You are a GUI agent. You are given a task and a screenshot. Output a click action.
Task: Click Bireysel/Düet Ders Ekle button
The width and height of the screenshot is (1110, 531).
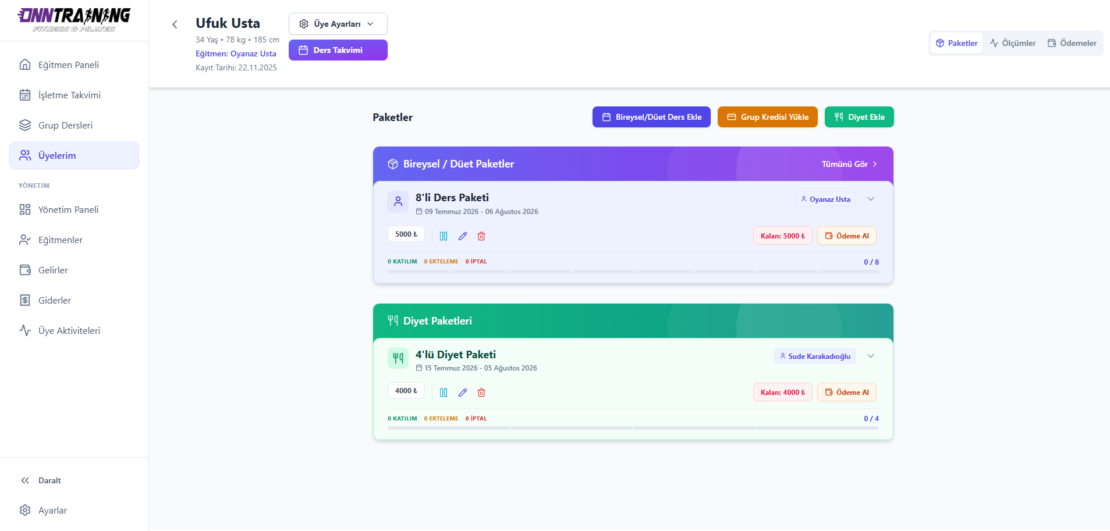coord(651,117)
